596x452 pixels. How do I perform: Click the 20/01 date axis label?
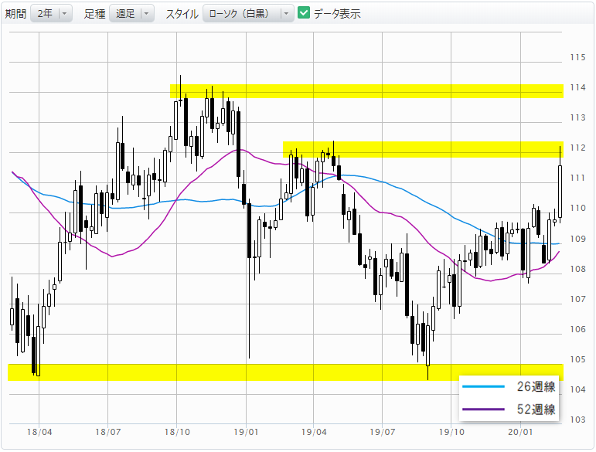click(x=520, y=432)
